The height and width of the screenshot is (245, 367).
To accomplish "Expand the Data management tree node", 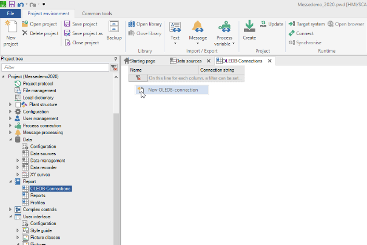I will [x=18, y=160].
